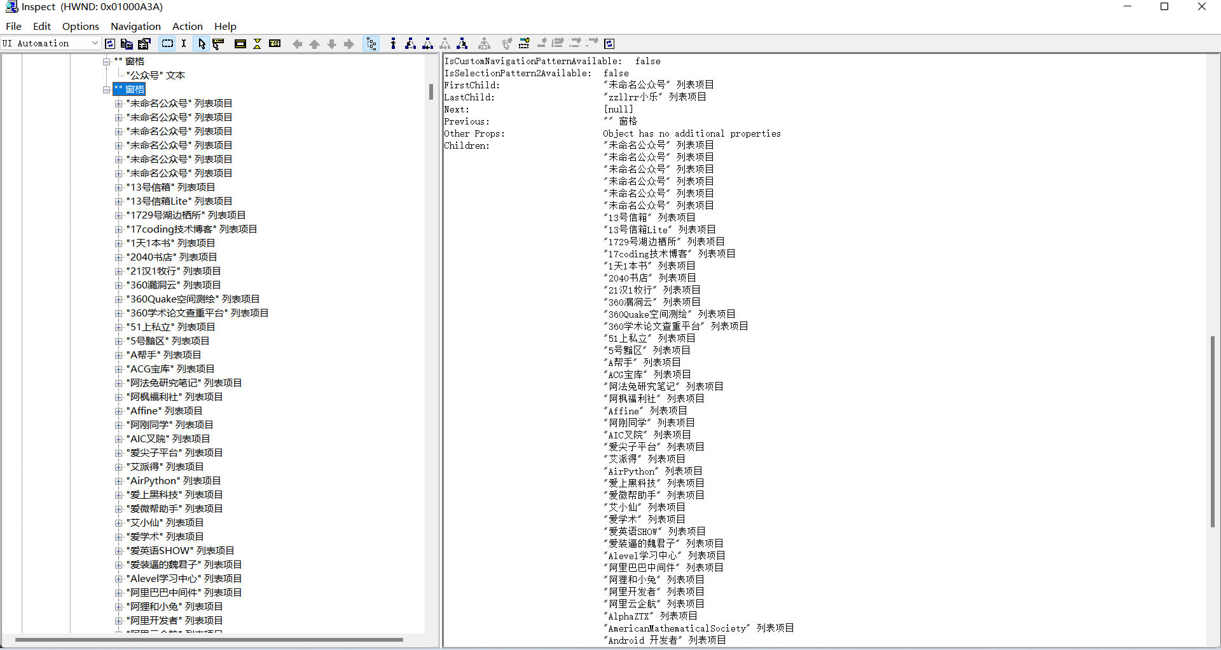The width and height of the screenshot is (1221, 650).
Task: Click the Navigate to Last Child icon
Action: tap(462, 43)
